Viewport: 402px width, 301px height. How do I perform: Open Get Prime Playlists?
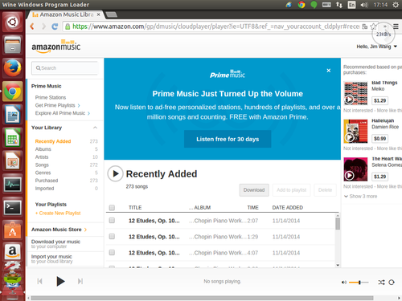pyautogui.click(x=57, y=105)
